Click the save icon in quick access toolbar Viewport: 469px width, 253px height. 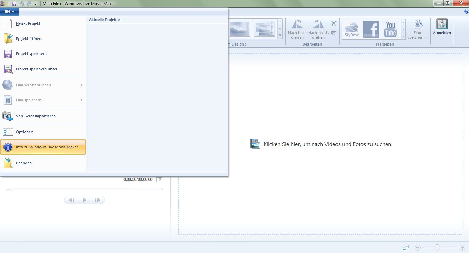pyautogui.click(x=14, y=3)
